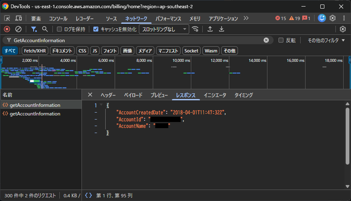This screenshot has width=351, height=201.
Task: Open the network search magnifier
Action: 45,29
